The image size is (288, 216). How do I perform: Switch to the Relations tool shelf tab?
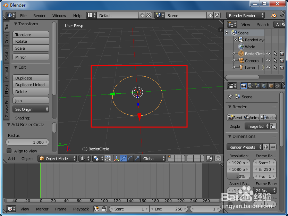[x=7, y=55]
